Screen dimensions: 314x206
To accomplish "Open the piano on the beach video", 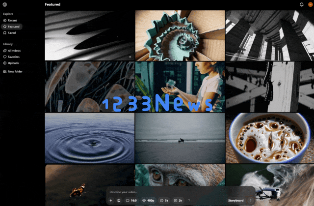I will pyautogui.click(x=180, y=138).
